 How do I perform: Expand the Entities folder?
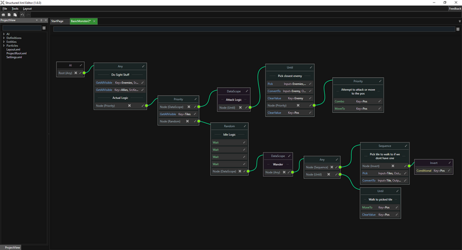pyautogui.click(x=4, y=42)
